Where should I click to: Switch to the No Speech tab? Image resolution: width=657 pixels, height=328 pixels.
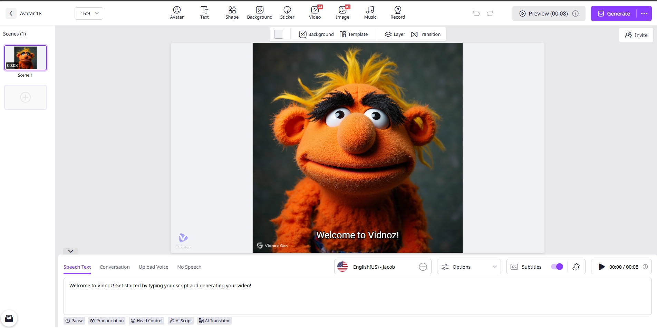(x=189, y=267)
